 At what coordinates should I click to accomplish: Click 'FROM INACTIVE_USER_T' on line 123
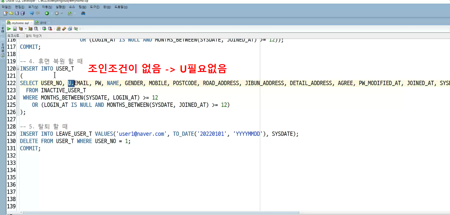(56, 90)
